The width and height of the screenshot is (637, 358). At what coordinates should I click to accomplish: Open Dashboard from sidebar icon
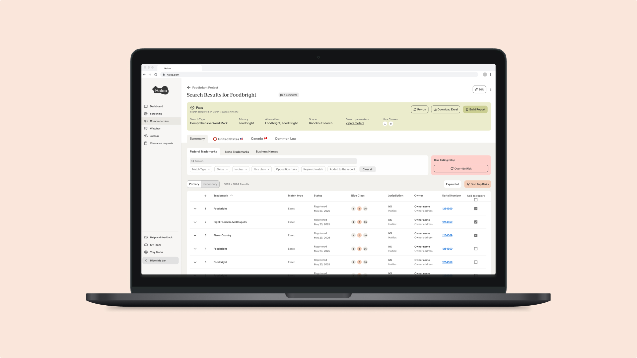[146, 106]
